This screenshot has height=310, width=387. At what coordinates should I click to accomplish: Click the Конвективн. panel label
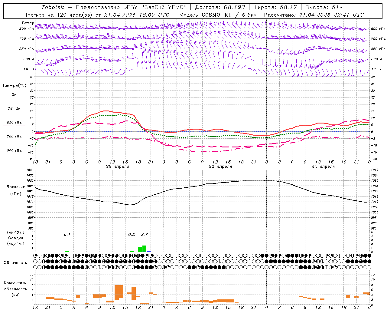pos(16,283)
